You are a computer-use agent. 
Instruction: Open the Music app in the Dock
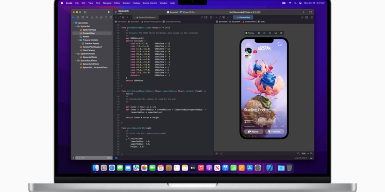click(201, 168)
